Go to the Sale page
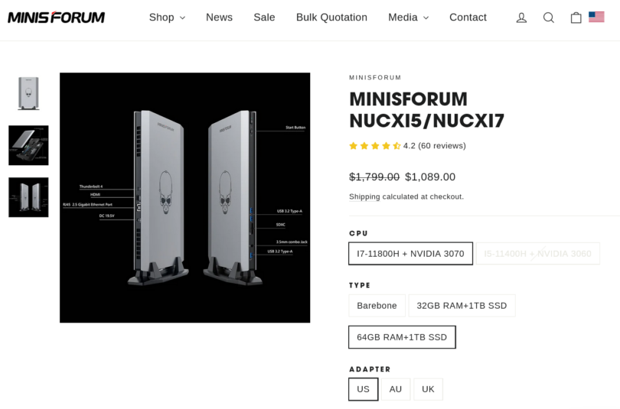 pos(264,18)
